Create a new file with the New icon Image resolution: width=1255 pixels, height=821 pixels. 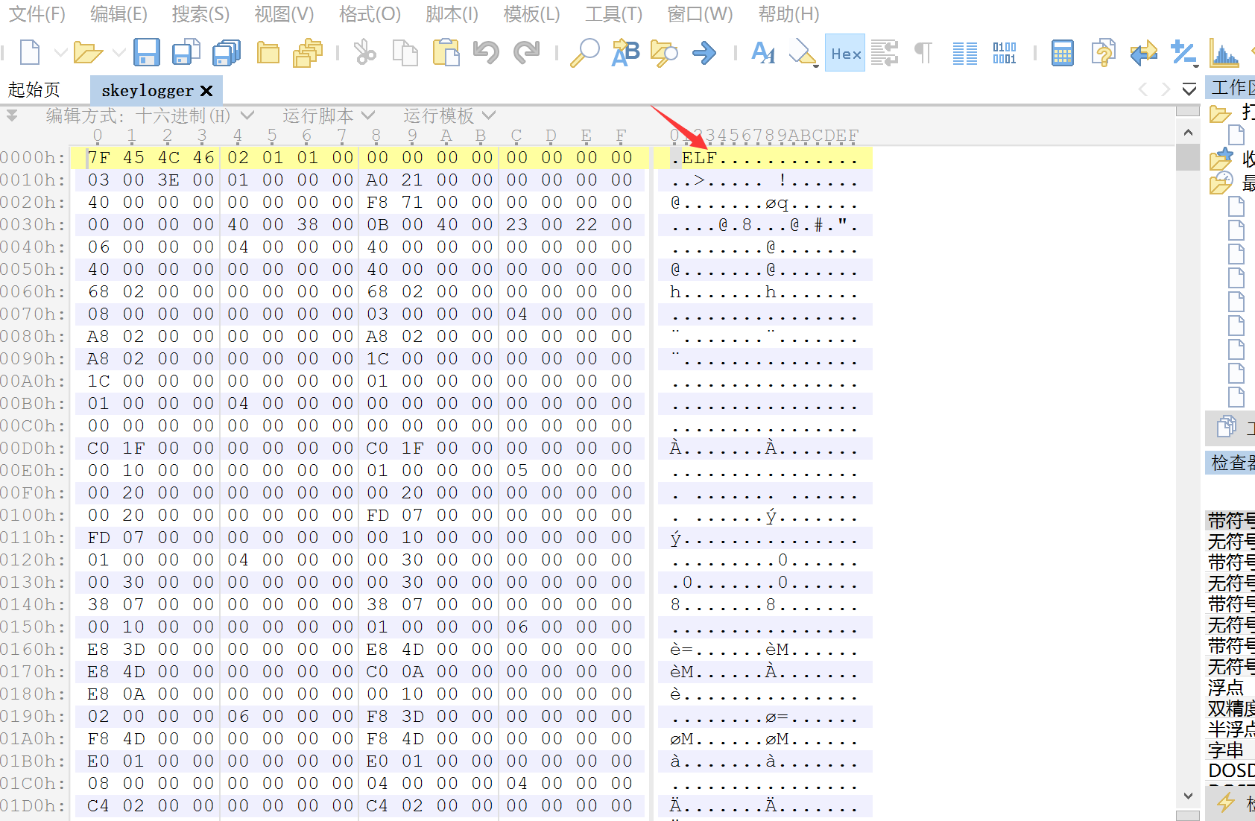click(30, 53)
